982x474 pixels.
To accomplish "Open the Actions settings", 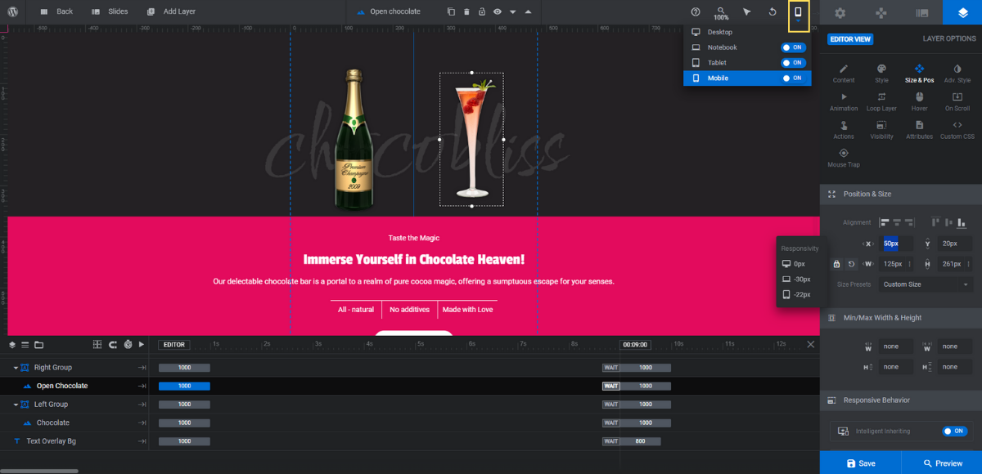I will point(844,130).
